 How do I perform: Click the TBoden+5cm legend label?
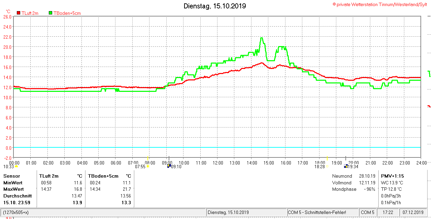pos(67,13)
